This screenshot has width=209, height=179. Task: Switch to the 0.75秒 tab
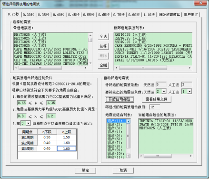click(119, 15)
